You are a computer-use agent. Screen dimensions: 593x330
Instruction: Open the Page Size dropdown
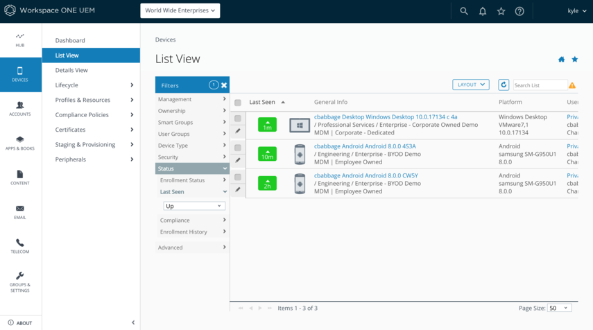[x=559, y=308]
